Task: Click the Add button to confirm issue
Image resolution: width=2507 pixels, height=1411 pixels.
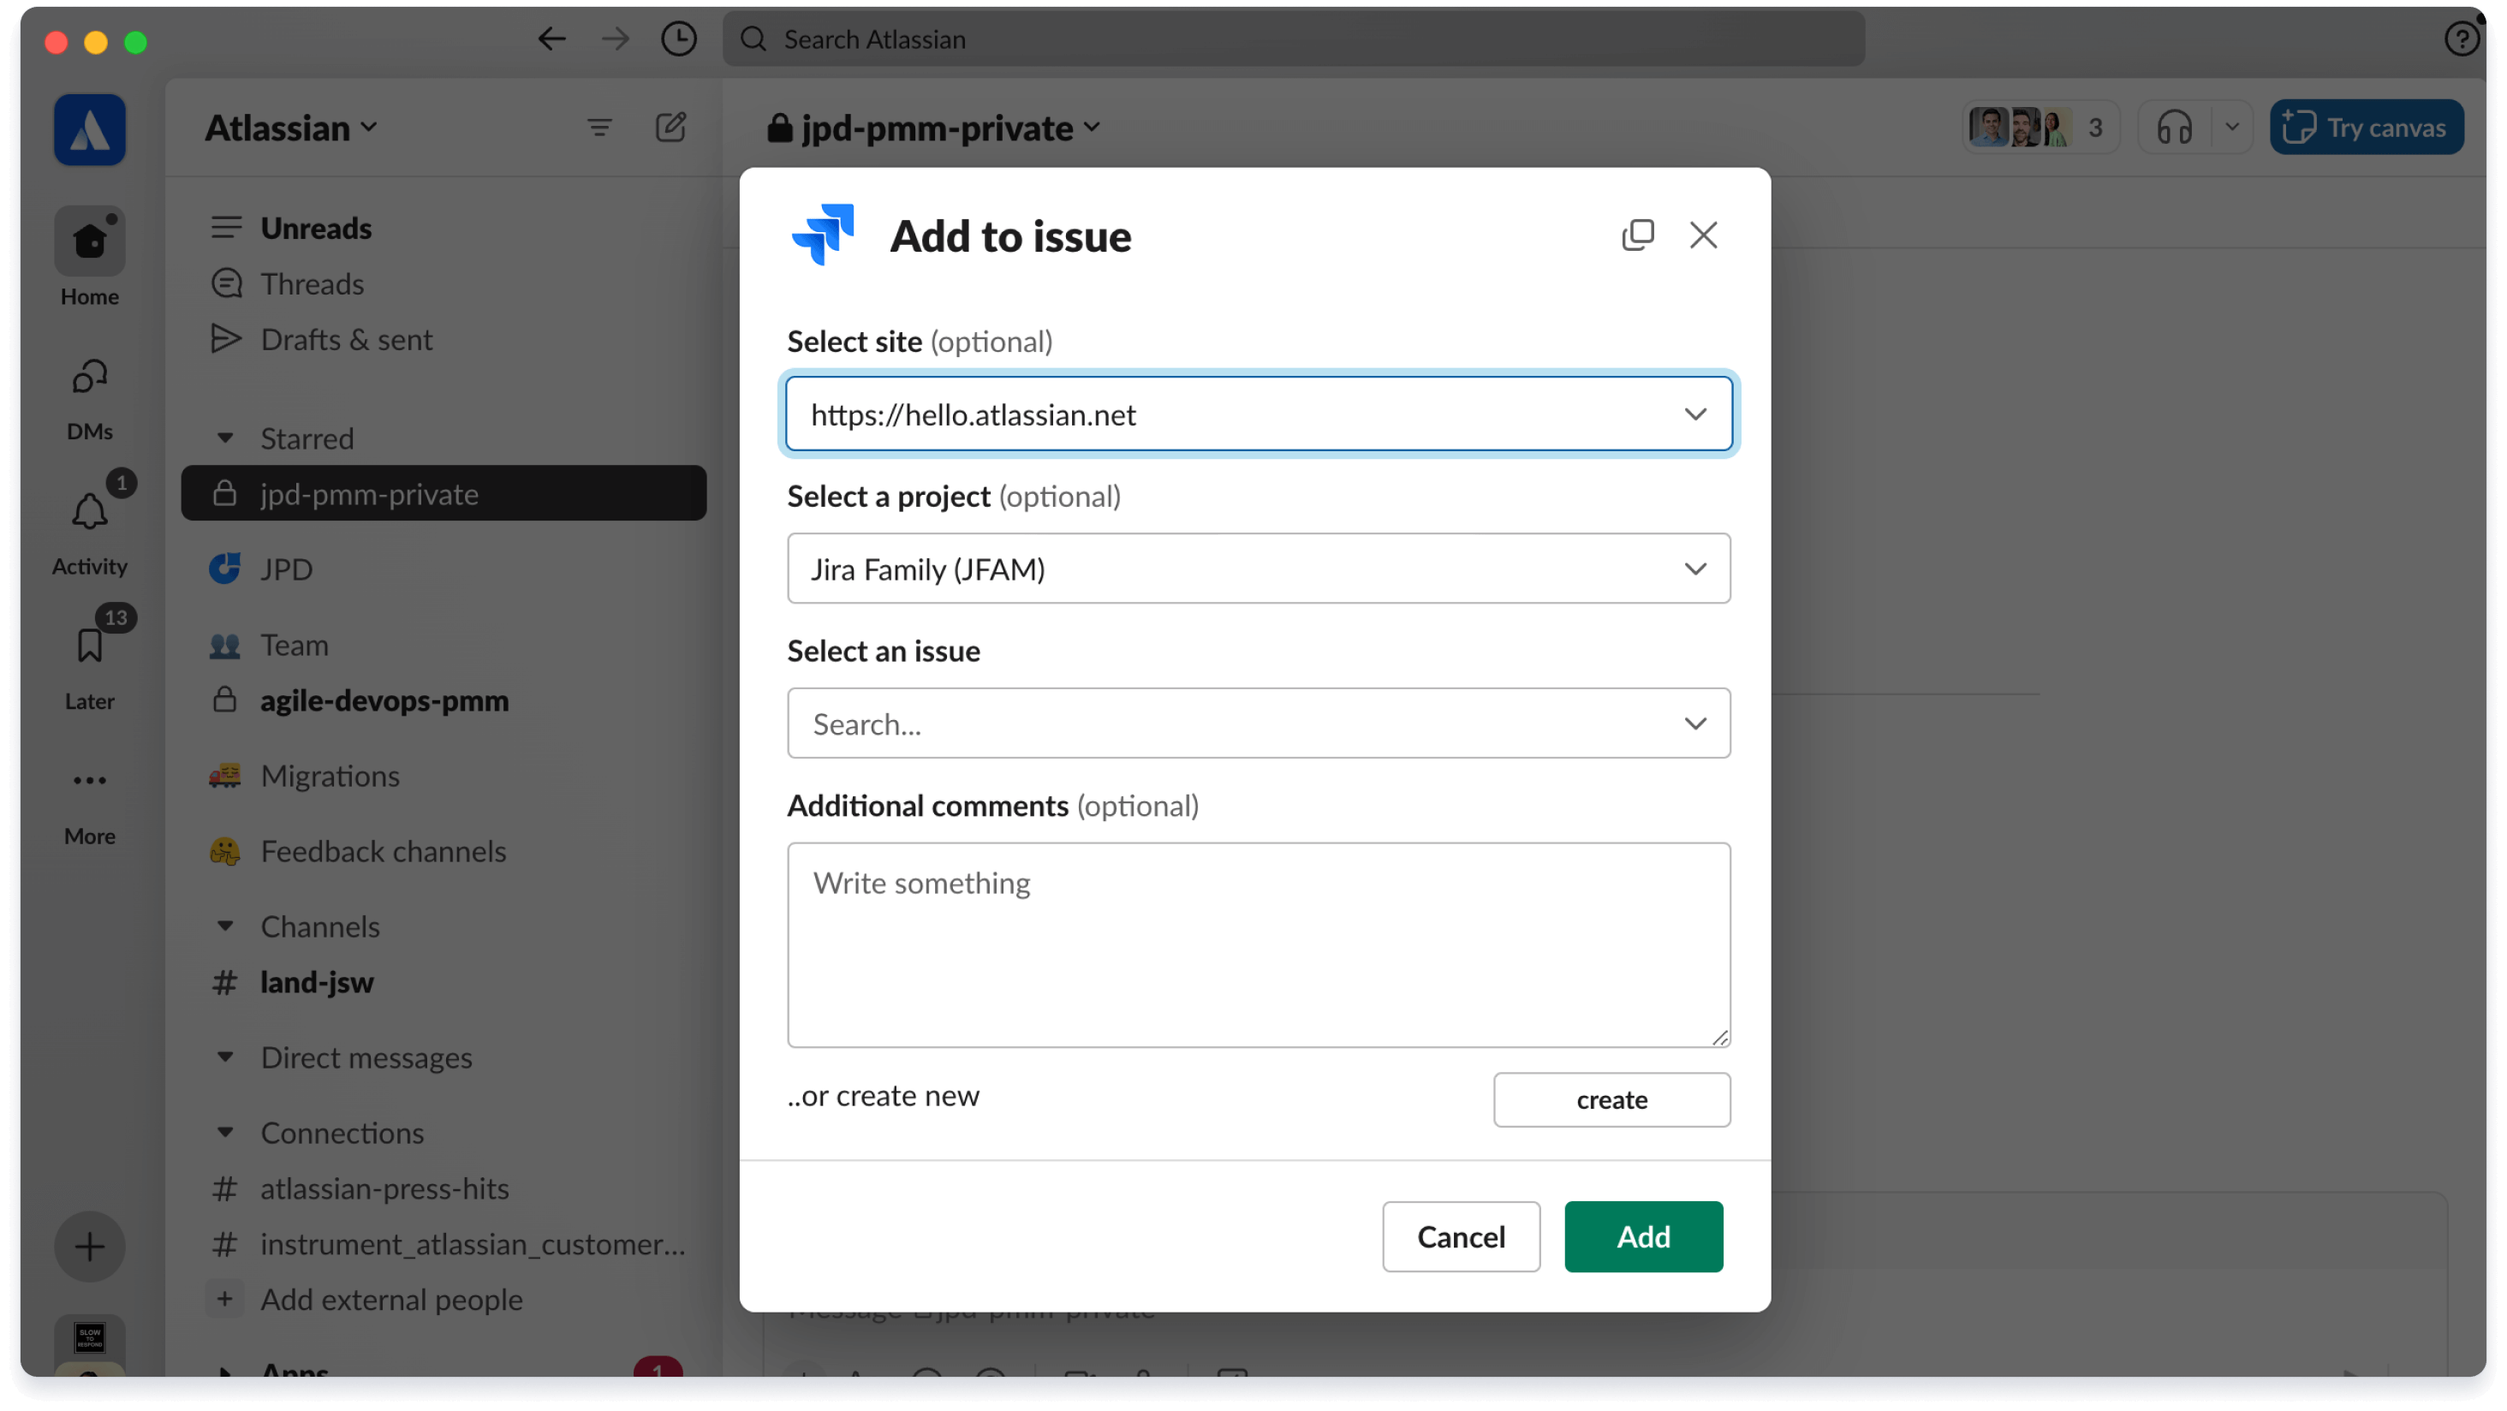Action: click(x=1644, y=1237)
